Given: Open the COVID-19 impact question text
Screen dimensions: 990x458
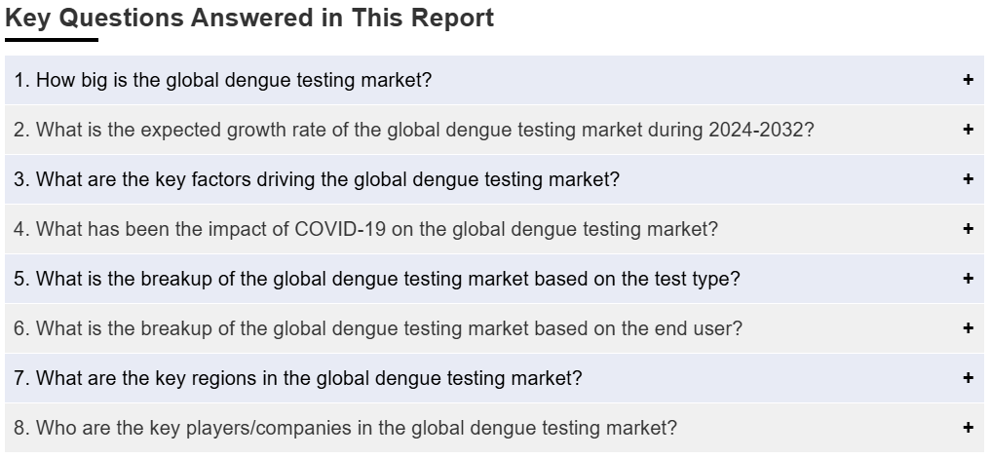Looking at the screenshot, I should [x=366, y=229].
